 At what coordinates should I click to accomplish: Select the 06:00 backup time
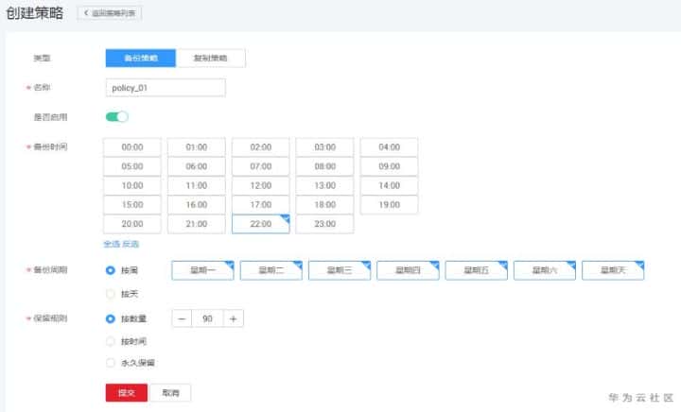coord(197,166)
